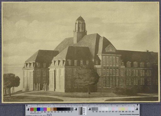Click the cyan C2 color patch
Image resolution: width=161 pixels, height=116 pixels.
(42, 109)
